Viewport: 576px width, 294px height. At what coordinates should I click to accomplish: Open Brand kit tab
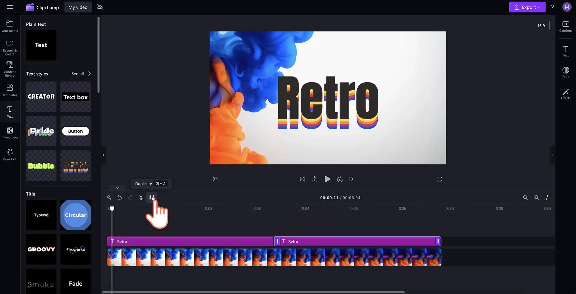coord(10,155)
